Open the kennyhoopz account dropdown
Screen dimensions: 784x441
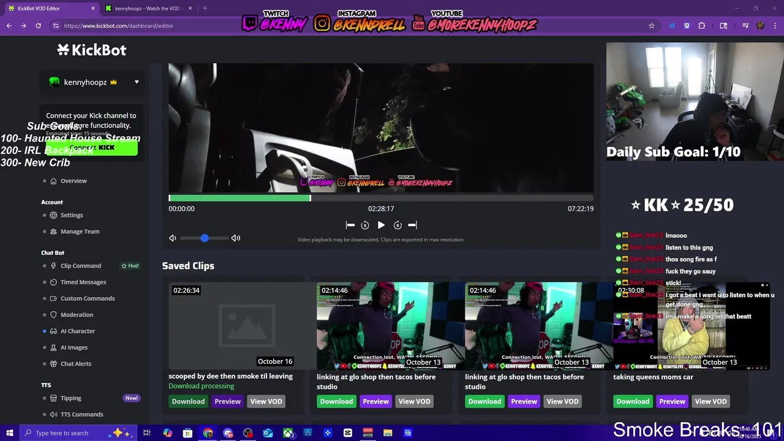(x=93, y=82)
